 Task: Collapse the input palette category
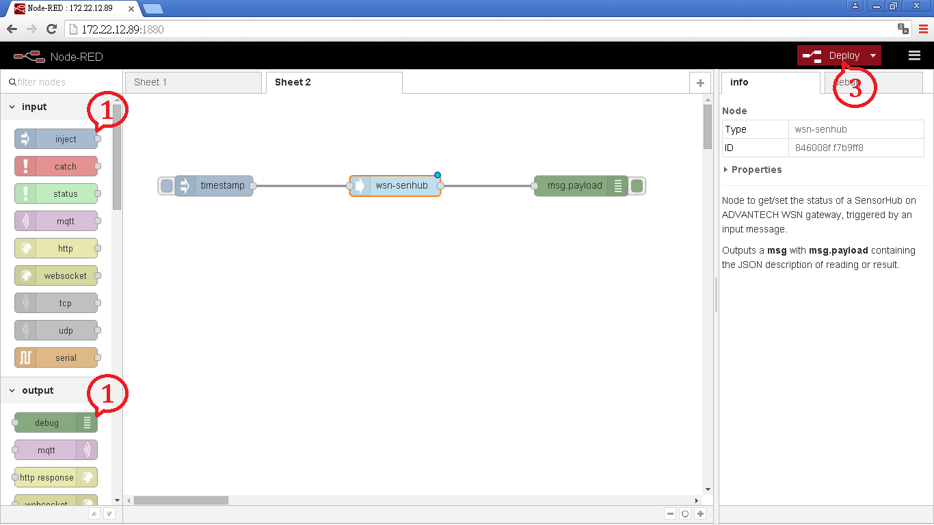coord(12,107)
